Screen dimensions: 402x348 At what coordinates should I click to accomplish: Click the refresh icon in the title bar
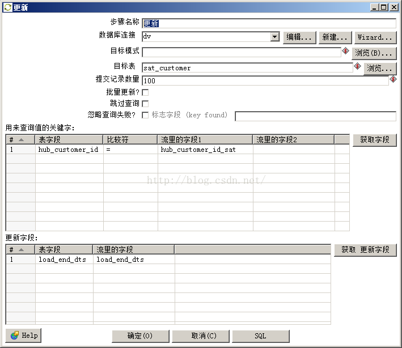[x=8, y=7]
